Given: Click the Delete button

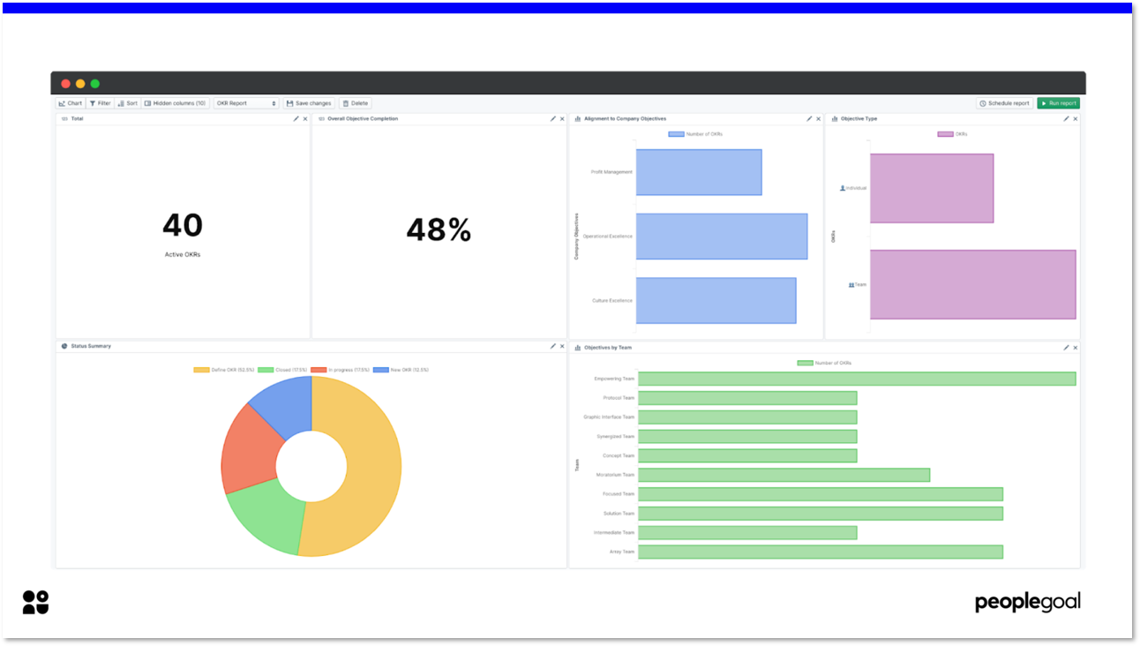Looking at the screenshot, I should (x=355, y=103).
